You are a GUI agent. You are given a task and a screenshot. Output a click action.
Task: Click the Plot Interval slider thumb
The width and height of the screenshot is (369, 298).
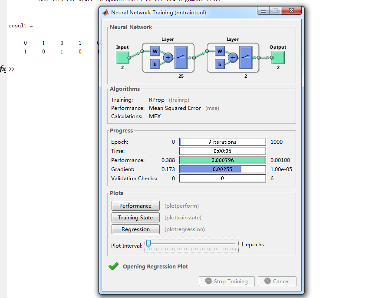tap(148, 243)
